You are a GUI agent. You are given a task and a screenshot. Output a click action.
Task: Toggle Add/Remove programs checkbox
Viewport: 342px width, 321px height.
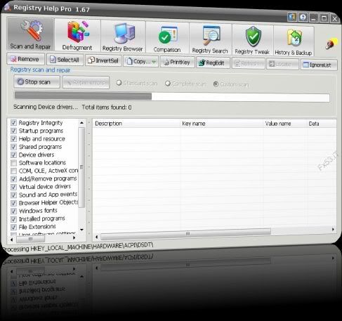click(13, 179)
